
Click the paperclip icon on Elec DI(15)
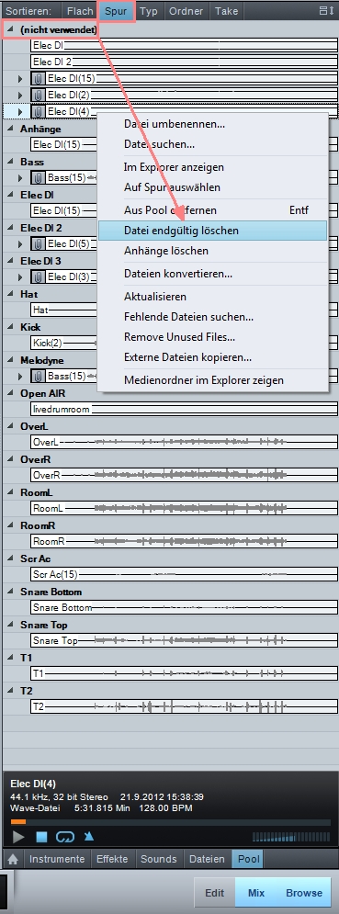[39, 78]
